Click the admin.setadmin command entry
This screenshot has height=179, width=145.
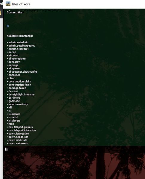click(18, 42)
